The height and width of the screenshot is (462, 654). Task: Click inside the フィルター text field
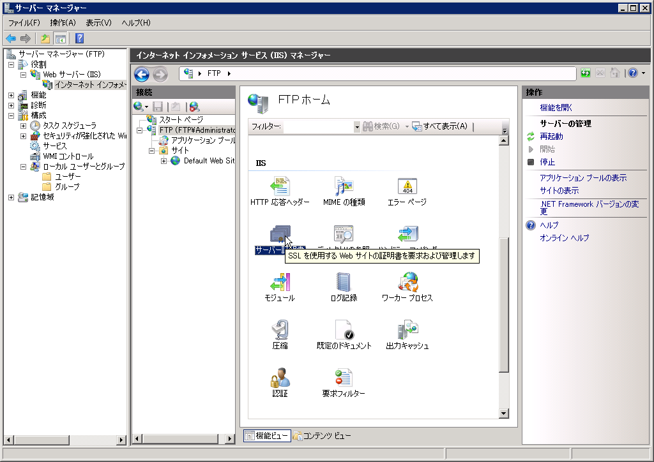pos(319,126)
